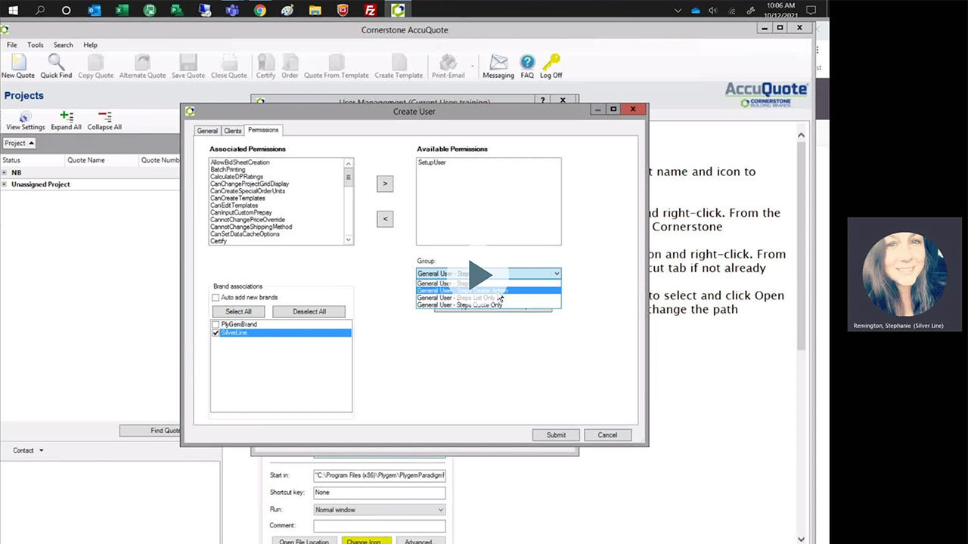Image resolution: width=968 pixels, height=544 pixels.
Task: Open the Print-Email dropdown arrow
Action: coord(473,66)
